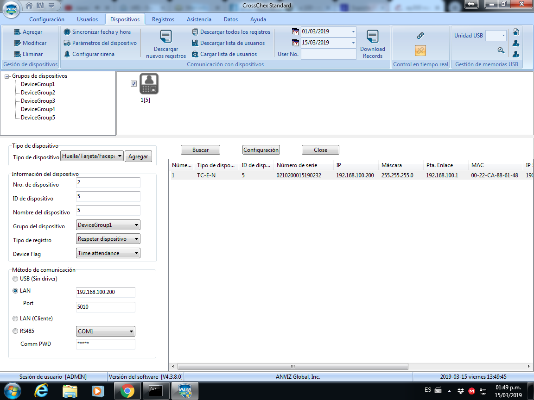
Task: Click the Sincronizar fecha y hora clock icon
Action: click(67, 32)
